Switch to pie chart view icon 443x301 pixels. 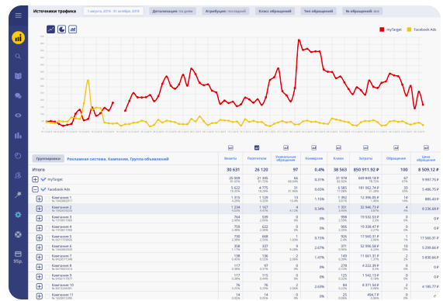61,29
